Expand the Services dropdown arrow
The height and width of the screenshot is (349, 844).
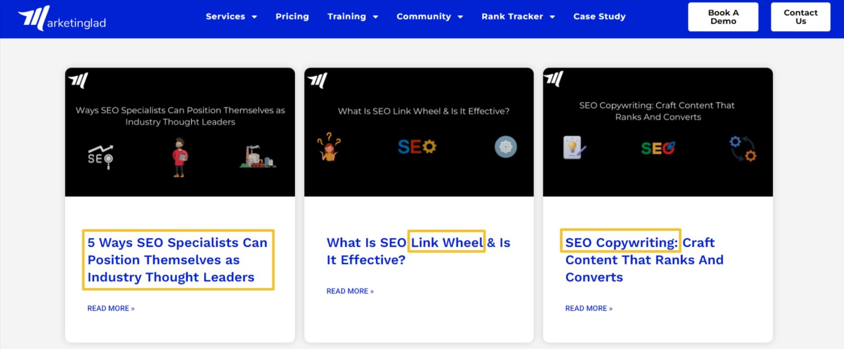pyautogui.click(x=254, y=17)
